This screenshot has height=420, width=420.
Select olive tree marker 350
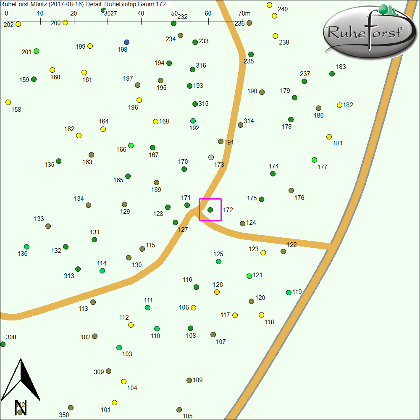[x=71, y=408]
